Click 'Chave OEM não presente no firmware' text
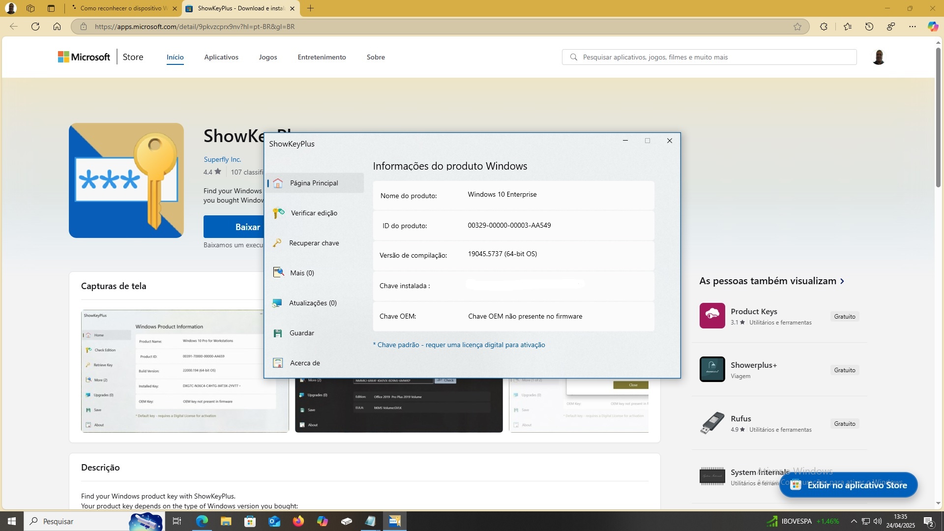The width and height of the screenshot is (944, 531). point(525,316)
